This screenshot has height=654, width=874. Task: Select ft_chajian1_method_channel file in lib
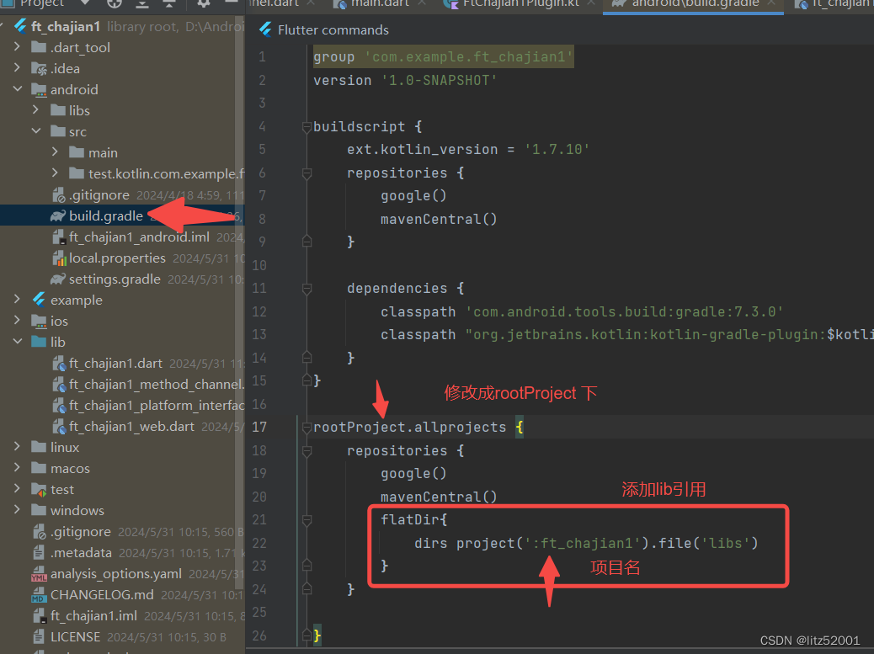point(157,385)
